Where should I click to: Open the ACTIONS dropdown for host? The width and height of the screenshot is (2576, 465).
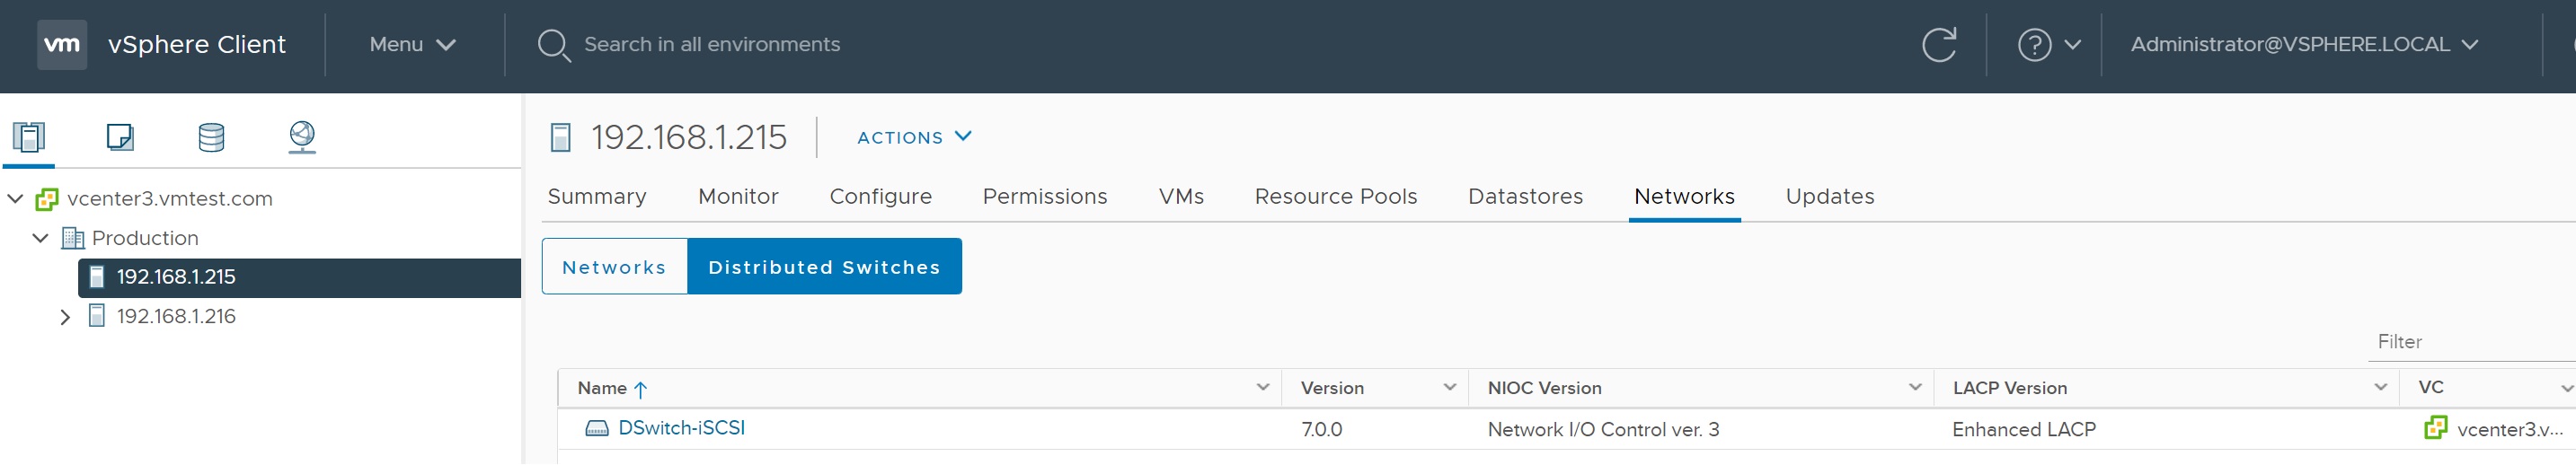(x=913, y=137)
